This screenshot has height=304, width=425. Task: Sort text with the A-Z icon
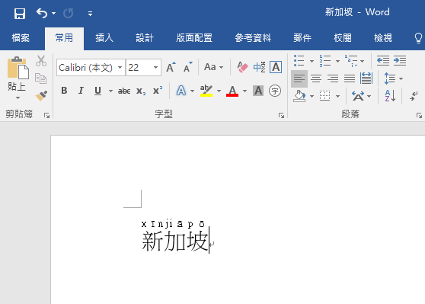[390, 96]
